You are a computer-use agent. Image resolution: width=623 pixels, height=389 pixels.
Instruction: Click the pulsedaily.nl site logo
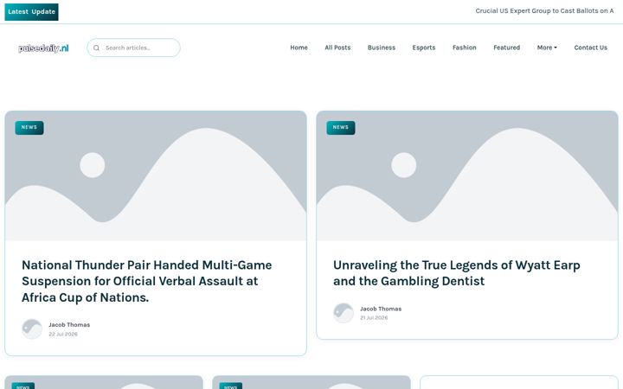[43, 48]
